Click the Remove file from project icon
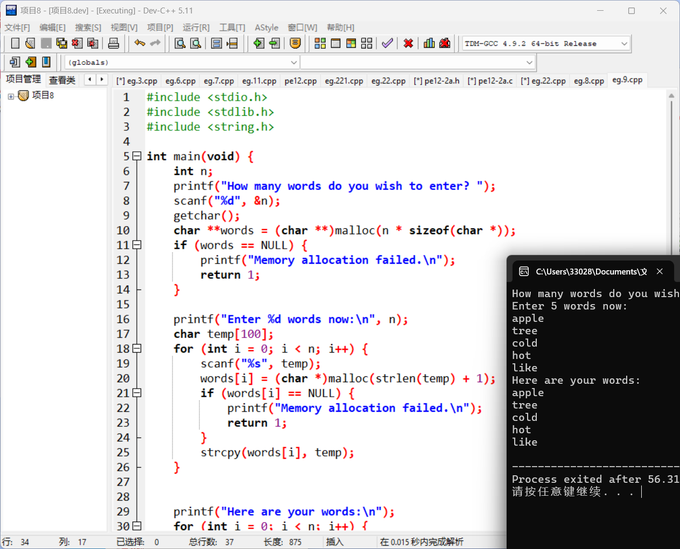This screenshot has height=549, width=680. click(275, 43)
